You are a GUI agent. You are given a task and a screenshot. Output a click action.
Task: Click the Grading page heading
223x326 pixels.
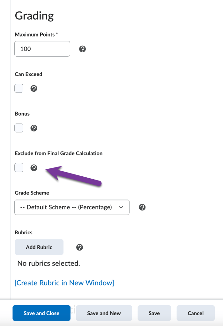click(34, 16)
